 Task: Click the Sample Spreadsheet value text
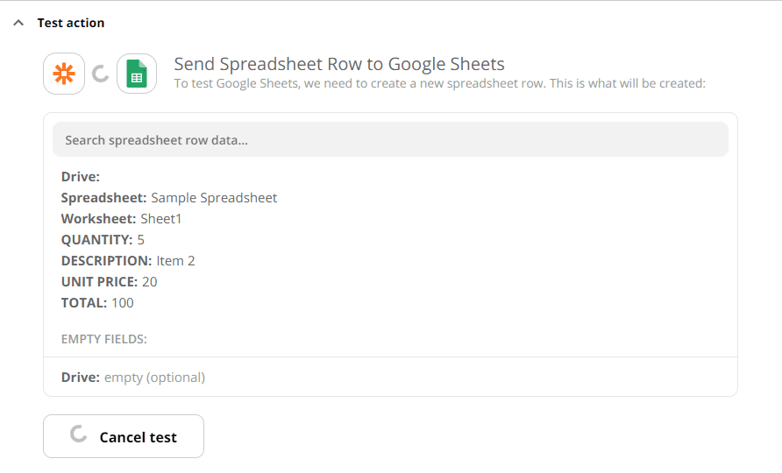[x=214, y=198]
